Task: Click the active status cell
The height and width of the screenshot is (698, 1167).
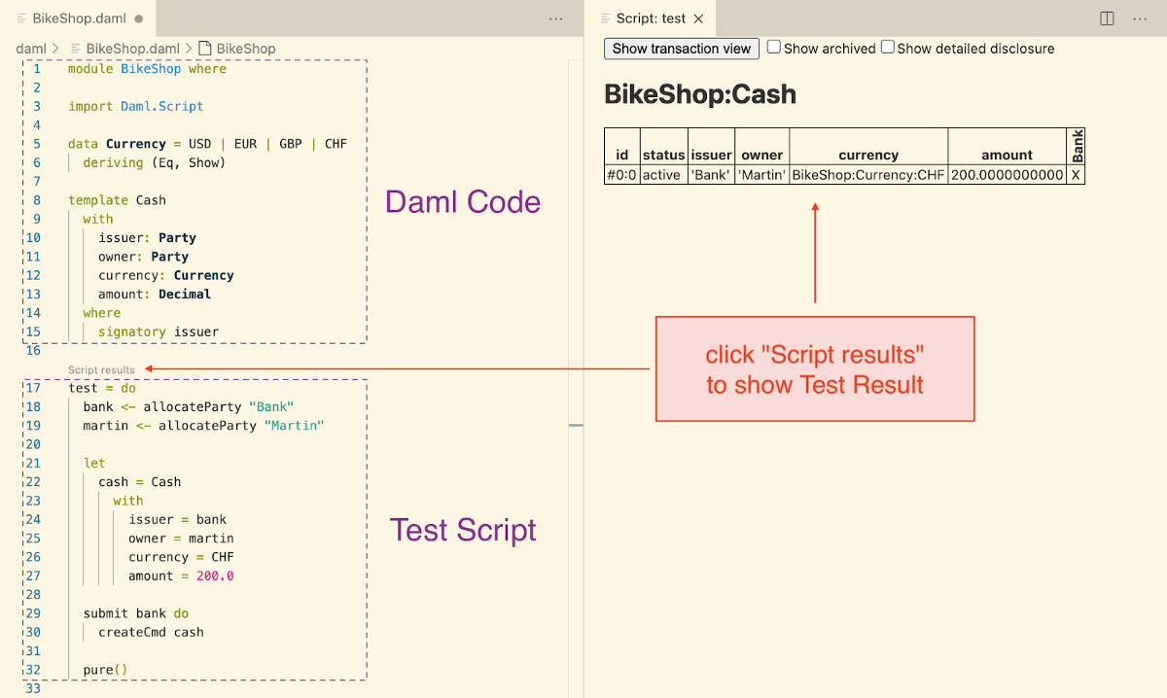Action: point(664,175)
